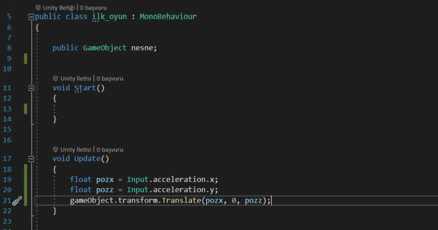Screen dimensions: 438x230
Task: Open "0 başvuru" references above Update method
Action: (x=110, y=150)
